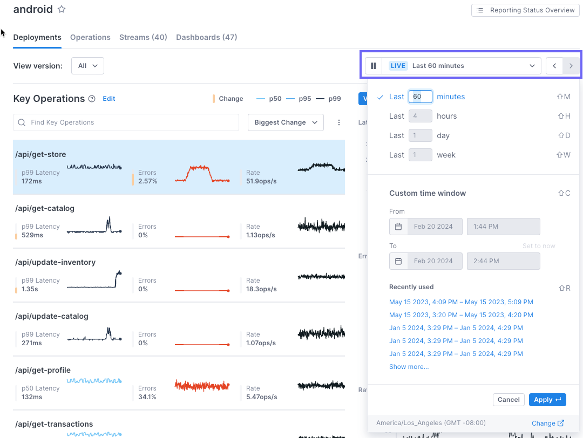The width and height of the screenshot is (583, 438).
Task: Switch to the Deployments tab
Action: tap(37, 37)
